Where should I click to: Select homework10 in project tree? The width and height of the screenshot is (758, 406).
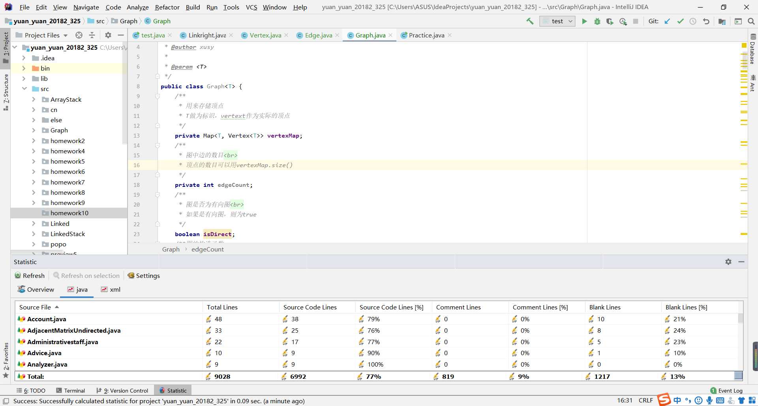[x=69, y=213]
